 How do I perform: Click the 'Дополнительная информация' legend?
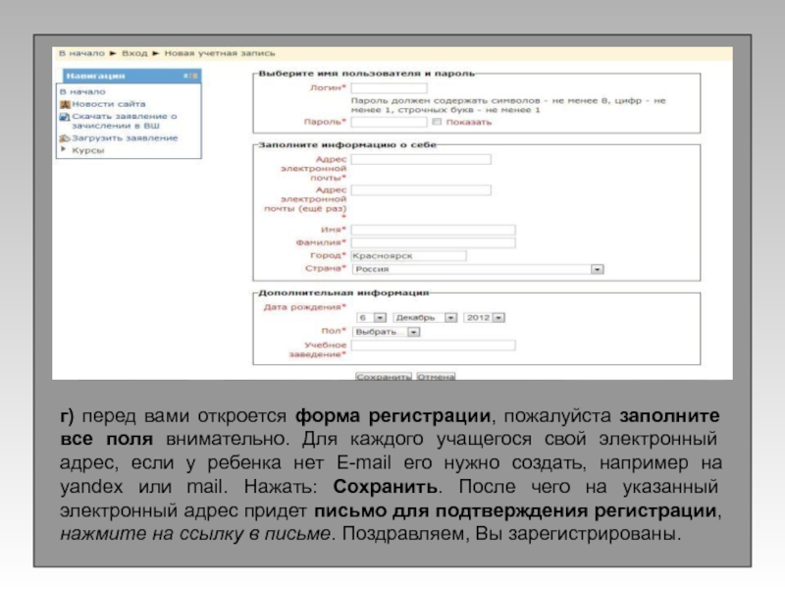343,293
